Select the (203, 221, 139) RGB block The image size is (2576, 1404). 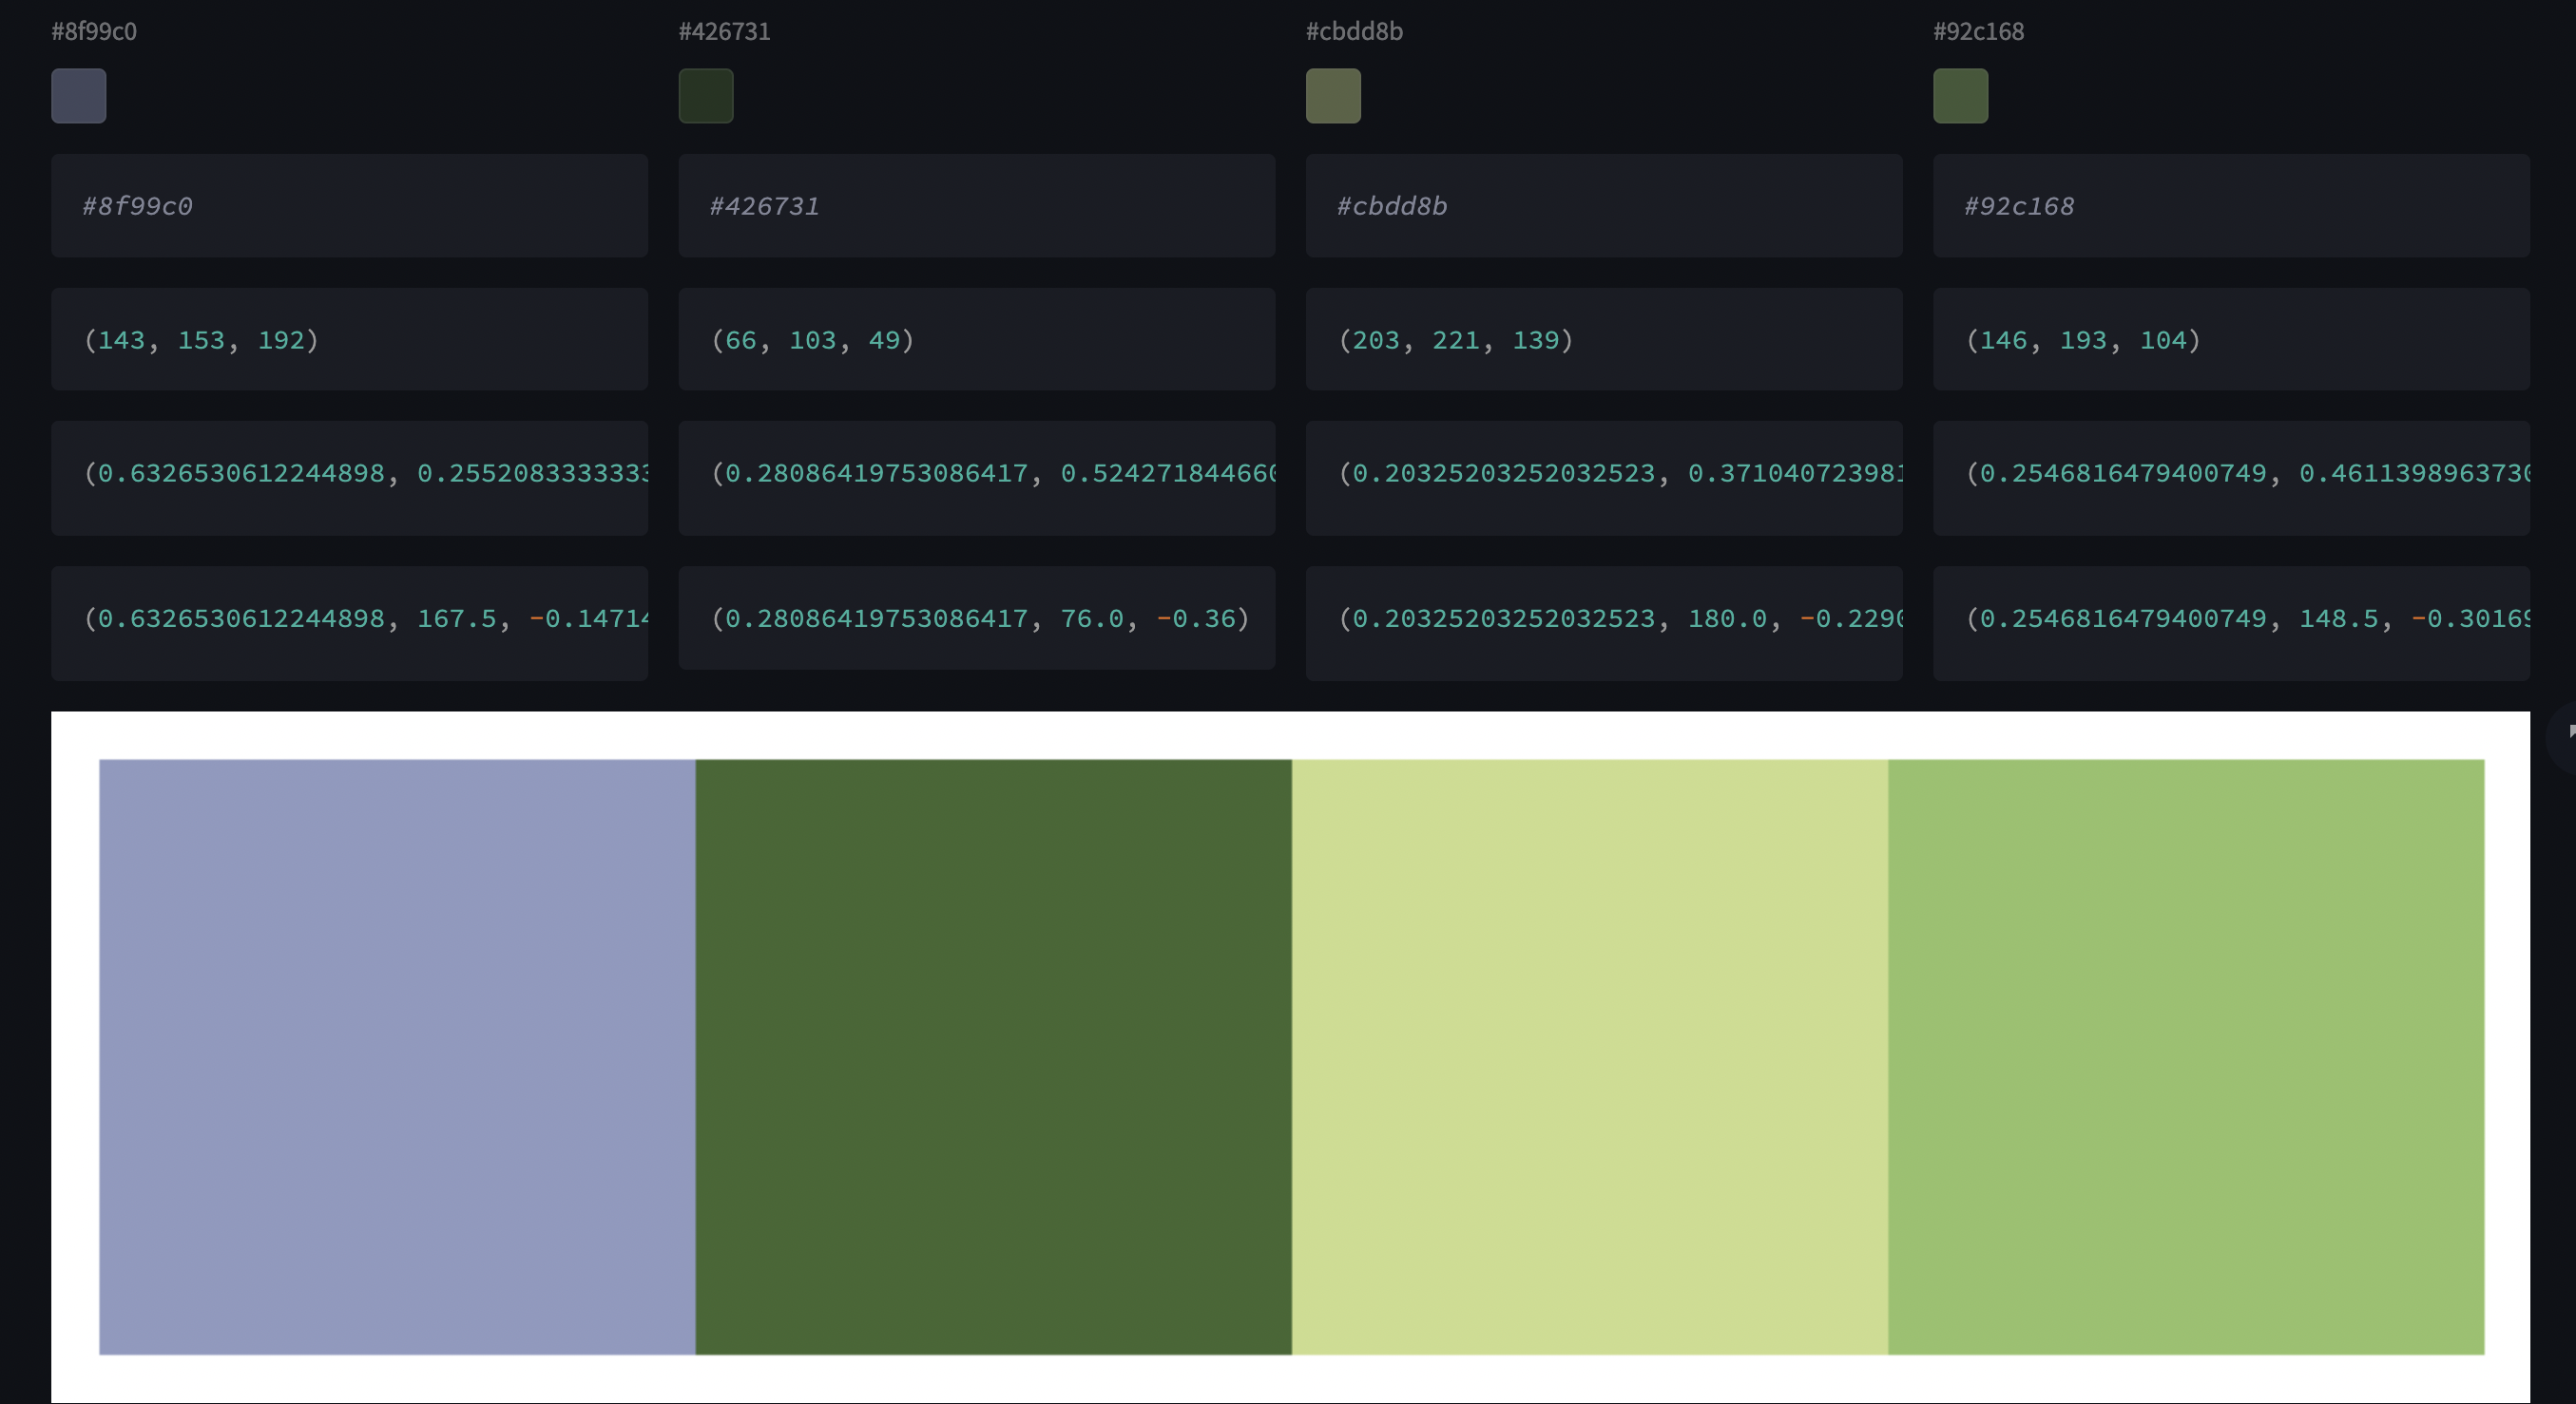click(x=1603, y=340)
